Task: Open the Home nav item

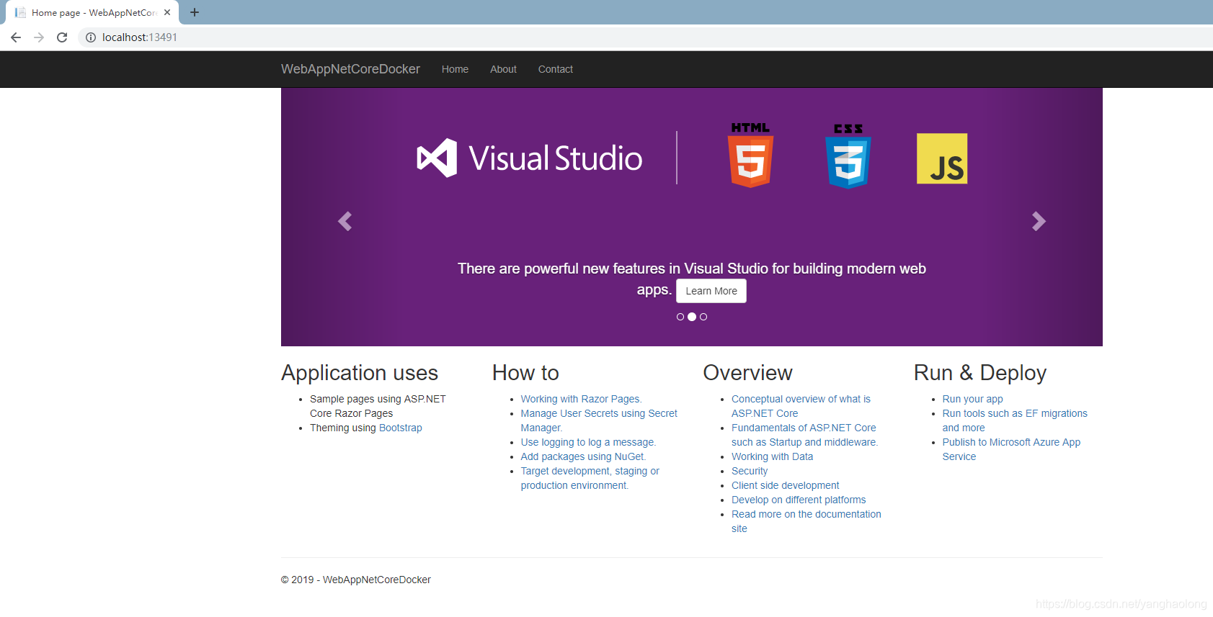Action: pyautogui.click(x=455, y=69)
